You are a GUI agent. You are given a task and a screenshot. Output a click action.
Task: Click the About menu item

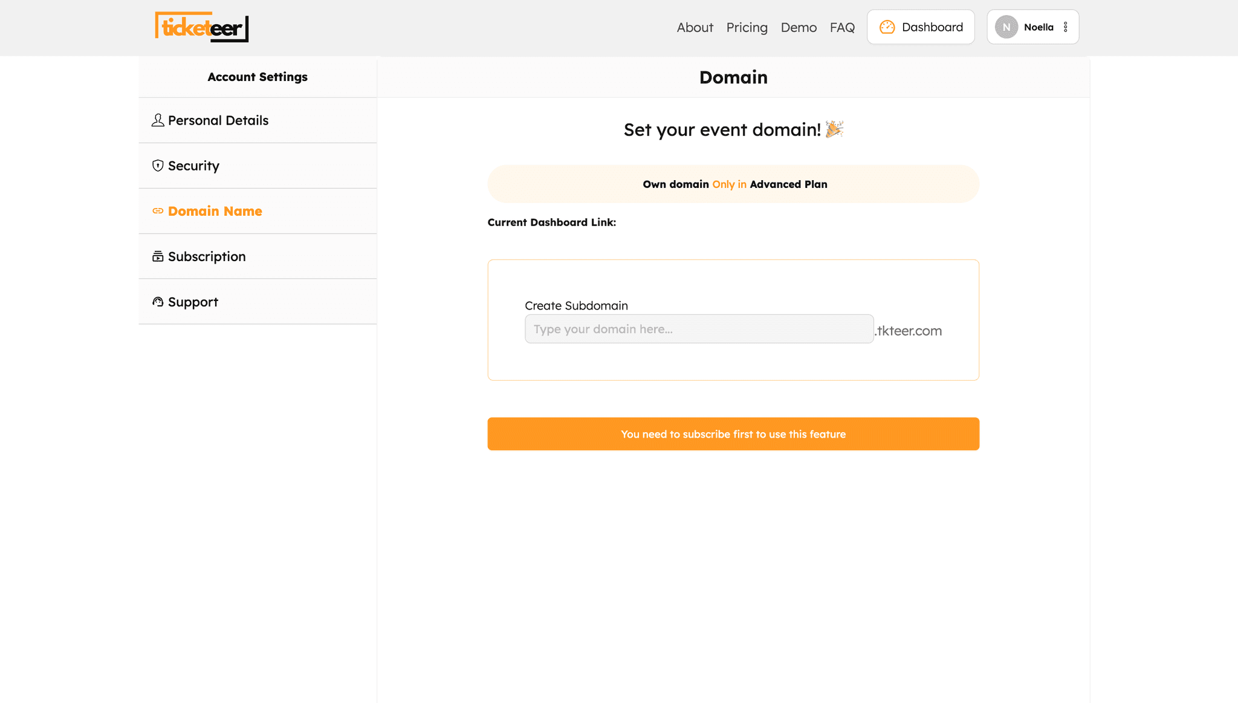tap(695, 27)
